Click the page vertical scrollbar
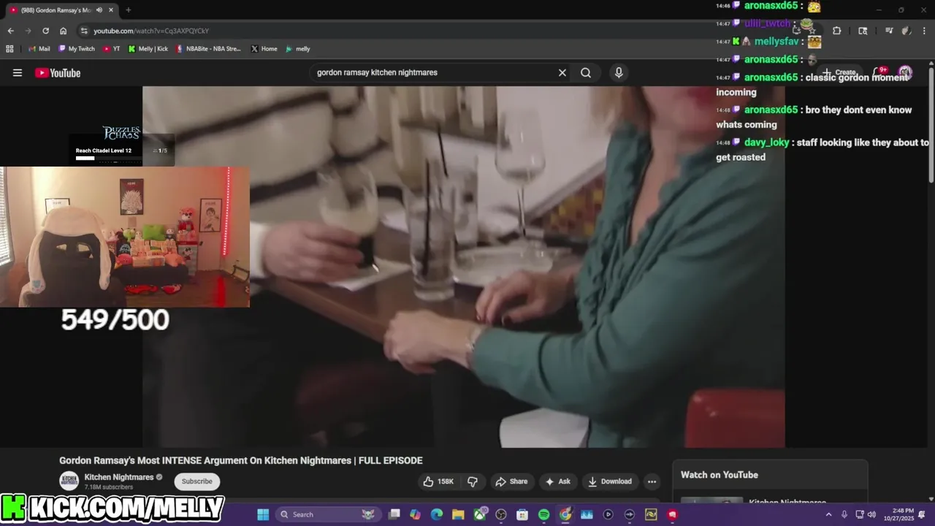 (931, 124)
